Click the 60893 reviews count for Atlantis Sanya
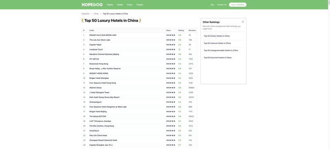This screenshot has width=330, height=149. coord(191,88)
